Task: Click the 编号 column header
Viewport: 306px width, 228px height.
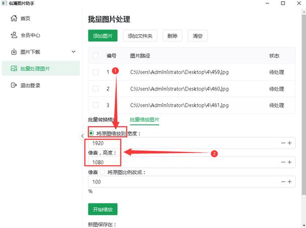Action: (111, 56)
